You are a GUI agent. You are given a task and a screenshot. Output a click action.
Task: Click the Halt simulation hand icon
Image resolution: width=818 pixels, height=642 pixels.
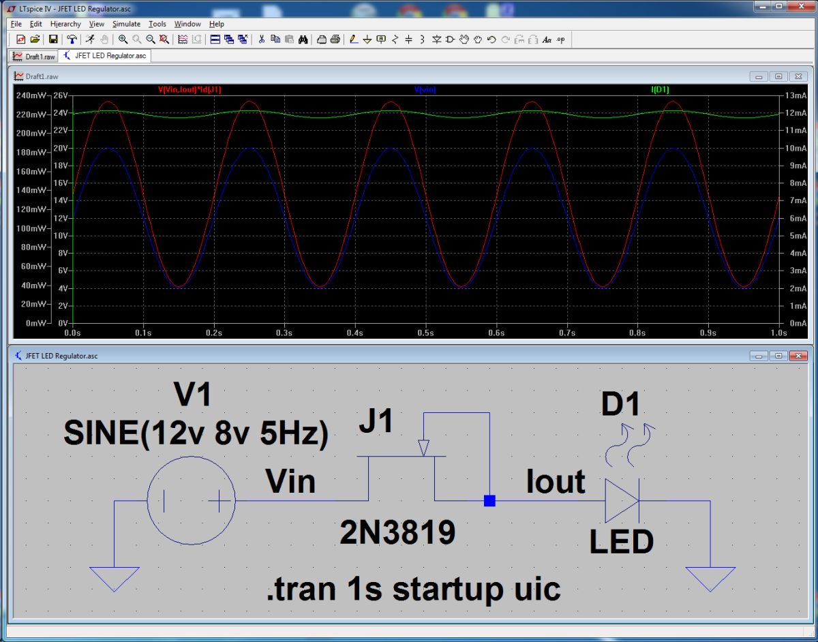click(x=104, y=40)
